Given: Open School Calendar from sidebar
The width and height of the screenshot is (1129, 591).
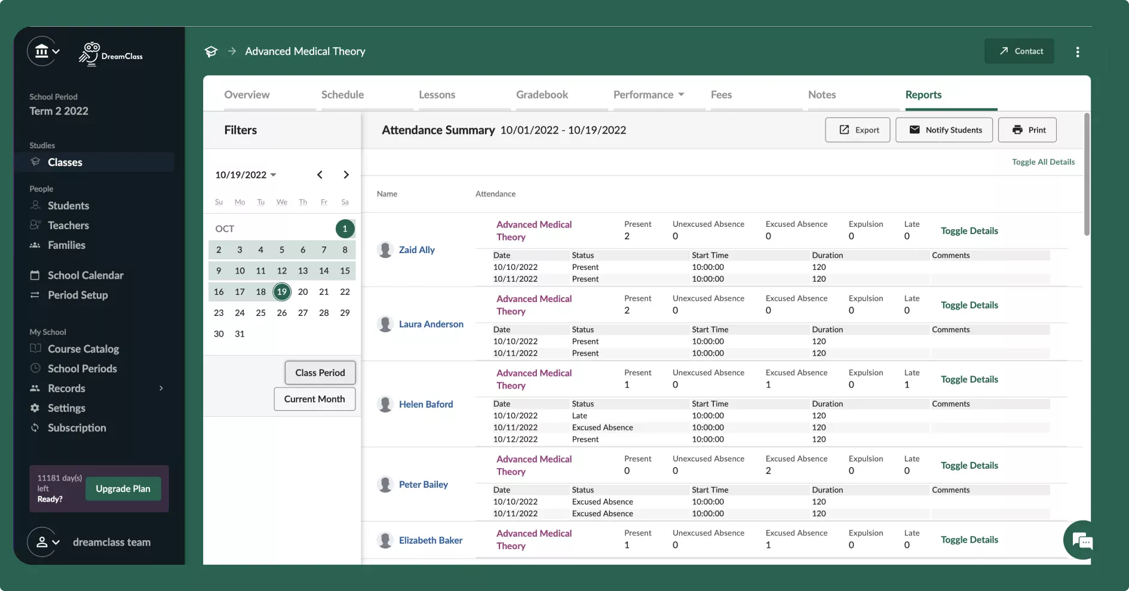Looking at the screenshot, I should point(85,275).
